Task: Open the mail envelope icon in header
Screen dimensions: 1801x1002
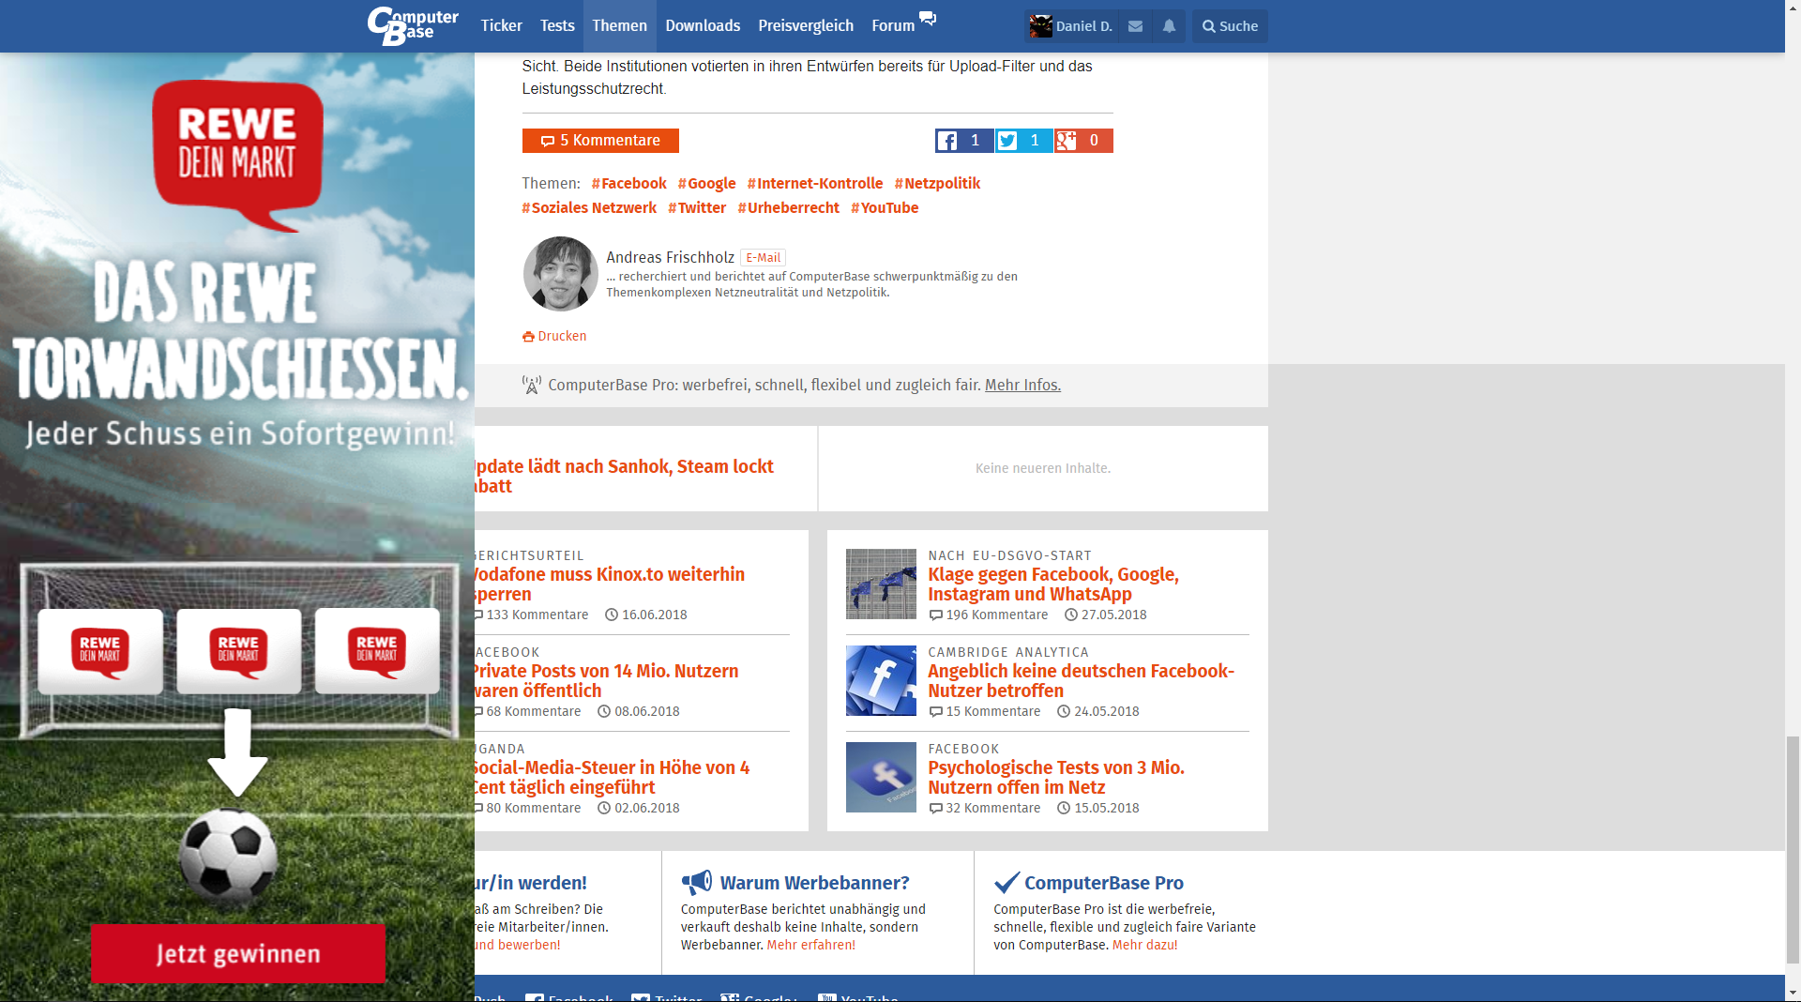Action: coord(1135,26)
